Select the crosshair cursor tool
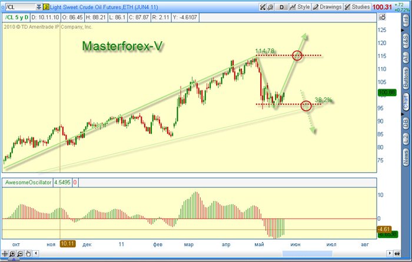Image resolution: width=412 pixels, height=262 pixels. point(5,254)
